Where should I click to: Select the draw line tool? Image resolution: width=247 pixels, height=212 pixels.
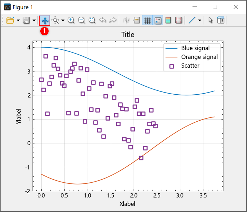(x=192, y=20)
